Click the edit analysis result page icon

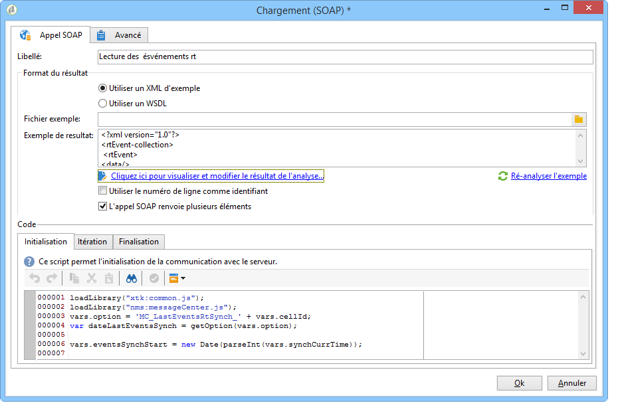pos(102,176)
